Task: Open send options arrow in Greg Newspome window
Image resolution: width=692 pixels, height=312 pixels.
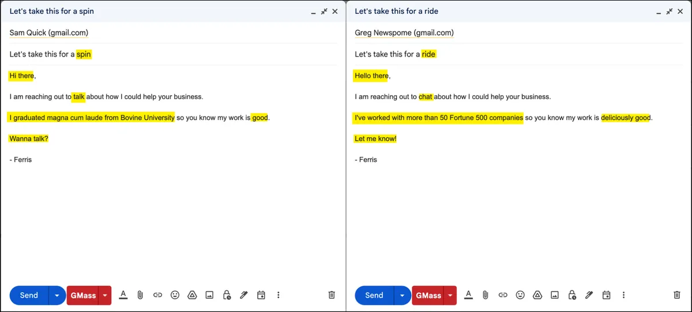Action: click(402, 295)
